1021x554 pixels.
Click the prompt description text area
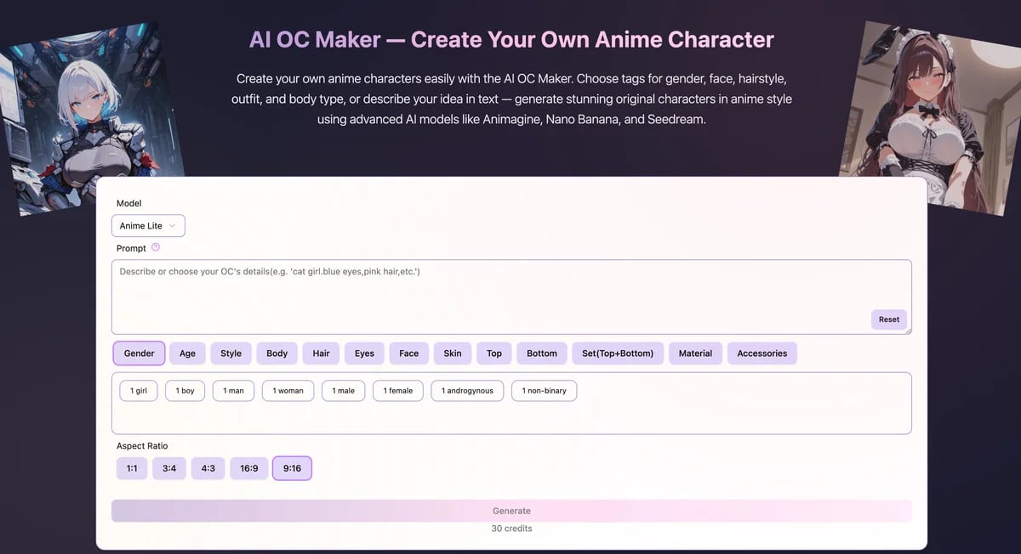coord(510,289)
